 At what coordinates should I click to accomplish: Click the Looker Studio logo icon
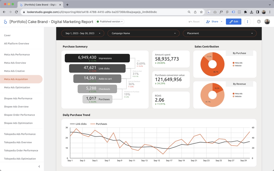[x=5, y=22]
